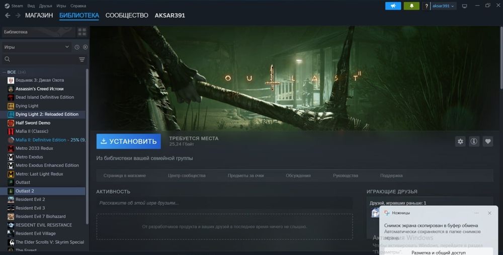This screenshot has width=503, height=255.
Task: Click the Metro 2033 Redux icon
Action: pos(11,148)
